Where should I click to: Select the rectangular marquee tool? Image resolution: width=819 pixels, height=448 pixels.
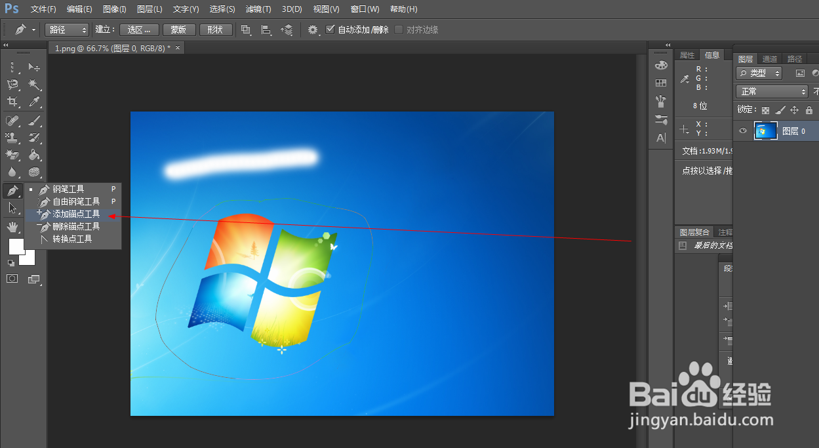[12, 67]
